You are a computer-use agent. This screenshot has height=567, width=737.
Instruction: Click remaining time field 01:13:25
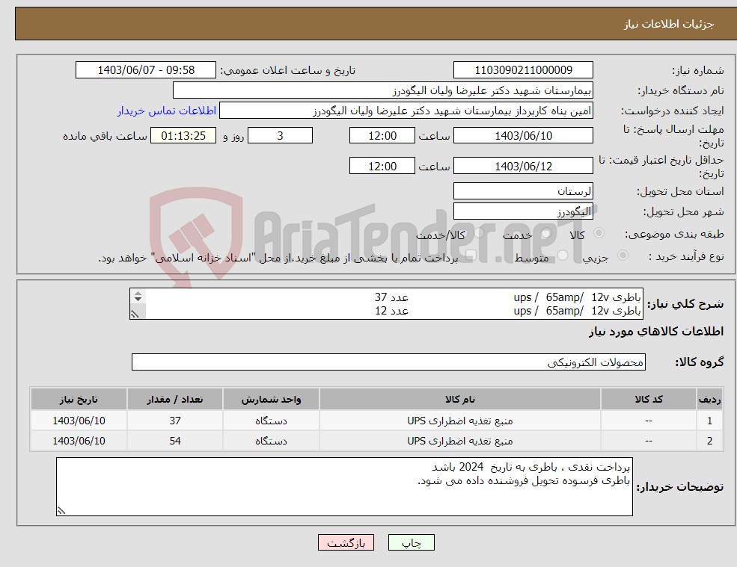(183, 136)
